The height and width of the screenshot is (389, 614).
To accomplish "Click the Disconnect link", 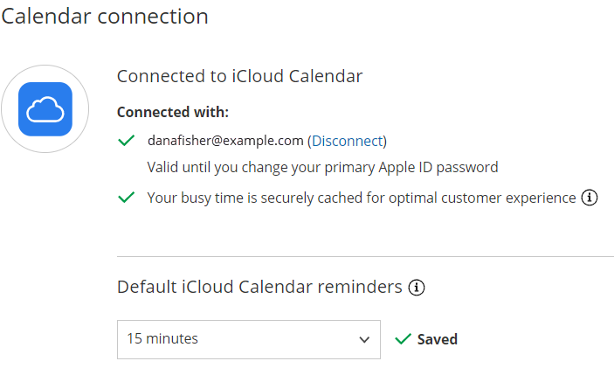I will (348, 141).
